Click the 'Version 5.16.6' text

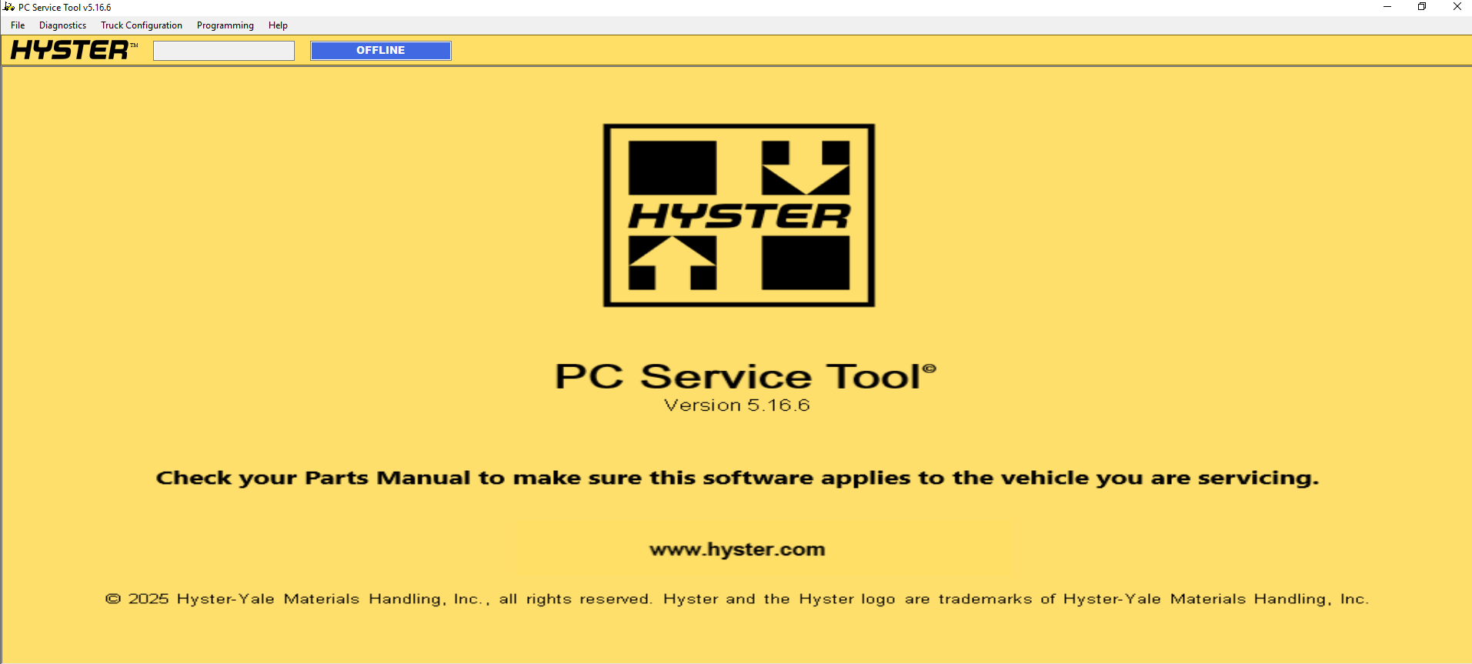tap(737, 405)
